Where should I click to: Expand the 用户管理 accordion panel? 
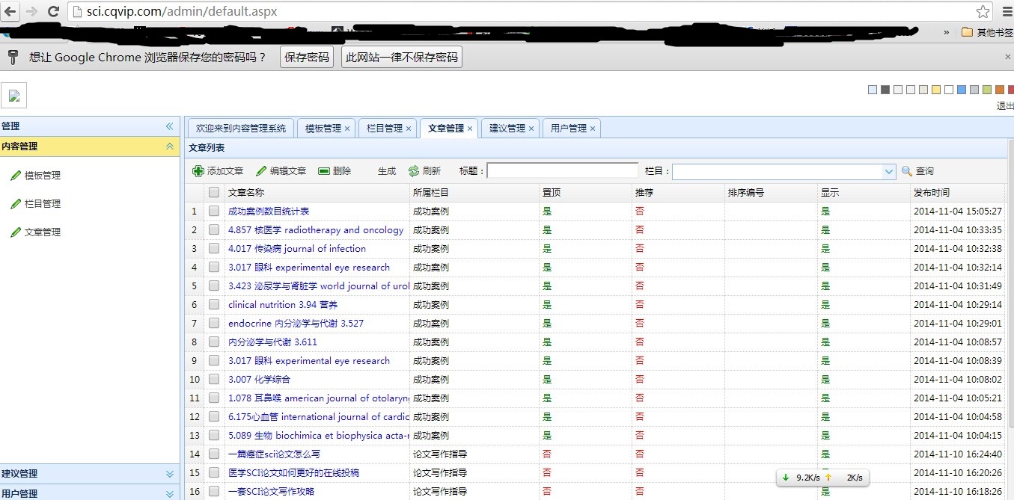pyautogui.click(x=169, y=494)
